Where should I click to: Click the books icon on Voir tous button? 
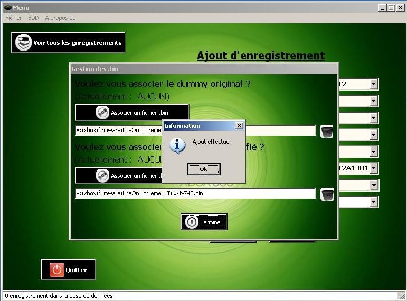pos(23,43)
